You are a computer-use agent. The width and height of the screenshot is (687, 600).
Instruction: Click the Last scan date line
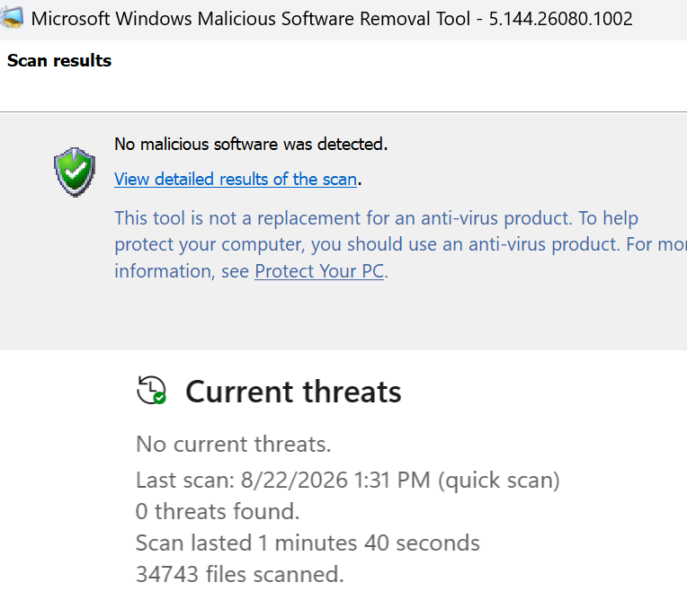(x=348, y=480)
